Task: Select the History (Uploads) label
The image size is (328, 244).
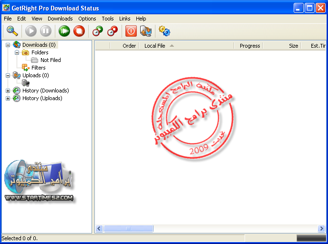Action: (42, 98)
